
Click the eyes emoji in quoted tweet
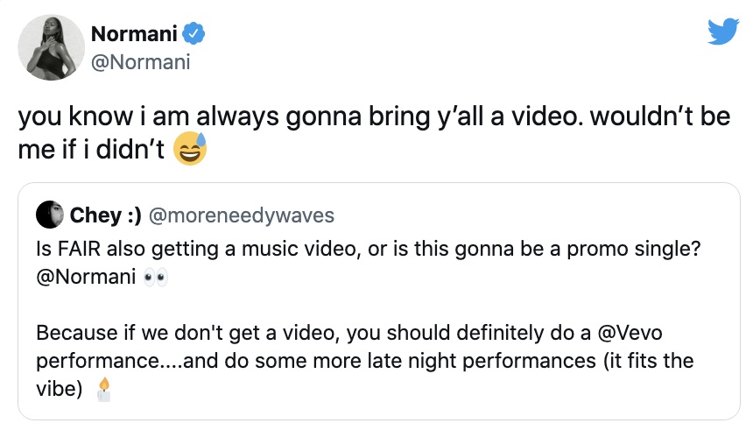coord(154,279)
